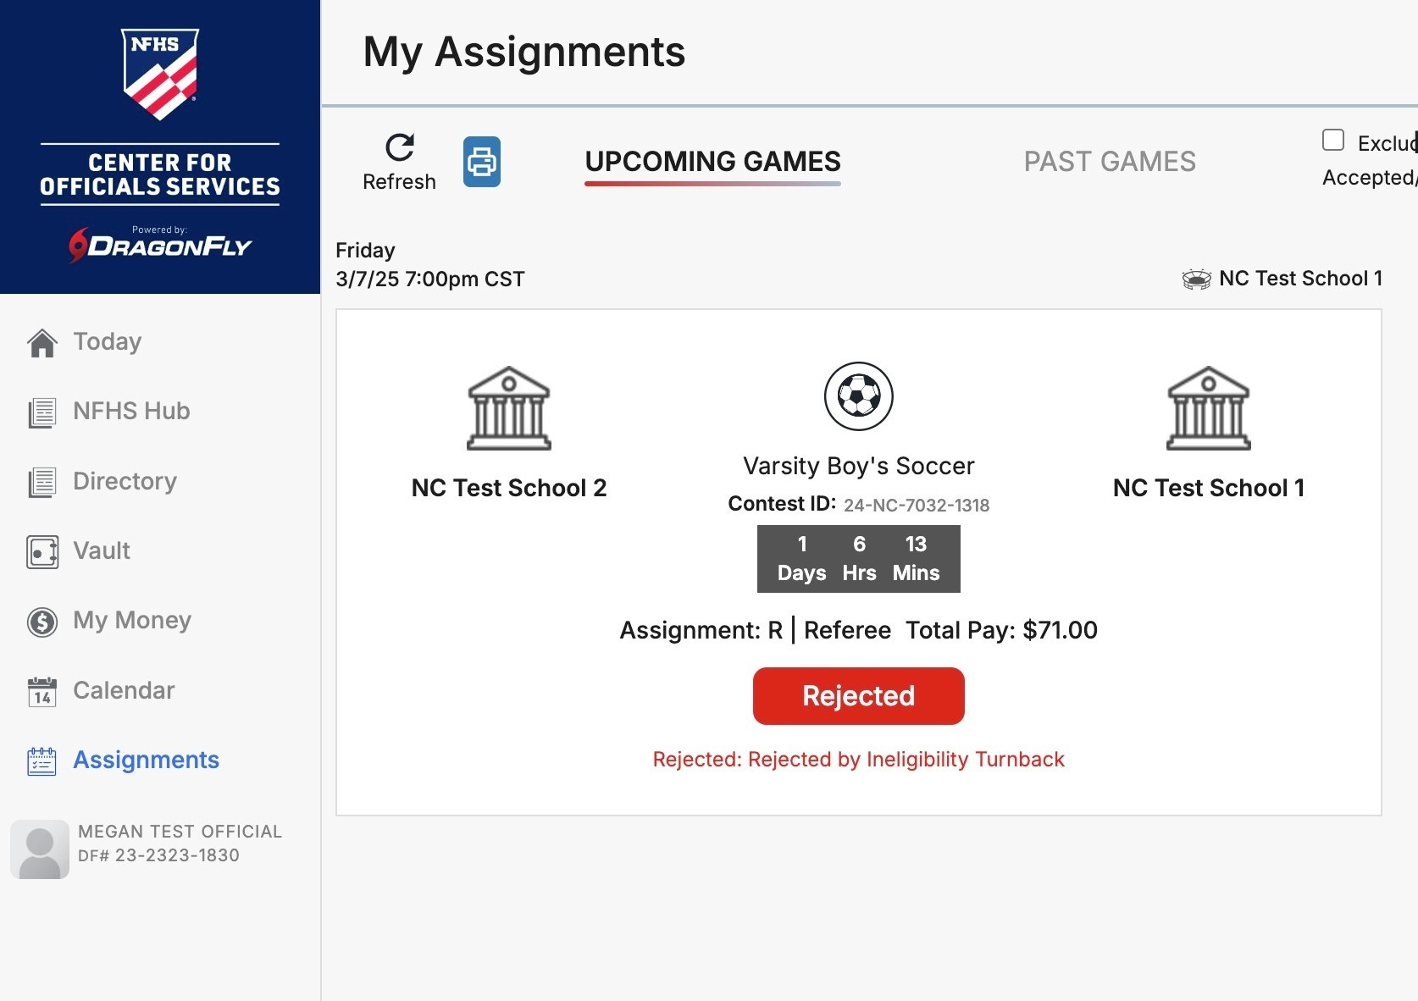The height and width of the screenshot is (1001, 1418).
Task: Open the Directory sidebar item
Action: 125,481
